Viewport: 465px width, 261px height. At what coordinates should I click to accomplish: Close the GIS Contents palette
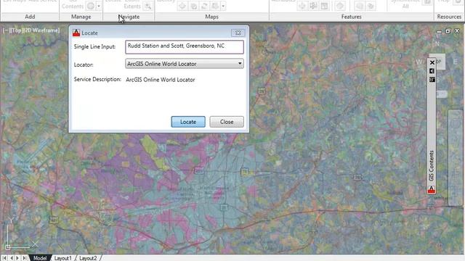pos(432,62)
